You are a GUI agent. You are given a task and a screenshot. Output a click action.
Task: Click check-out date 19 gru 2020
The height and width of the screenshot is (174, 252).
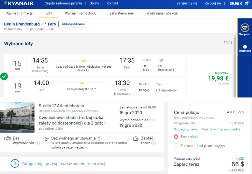pos(131,125)
